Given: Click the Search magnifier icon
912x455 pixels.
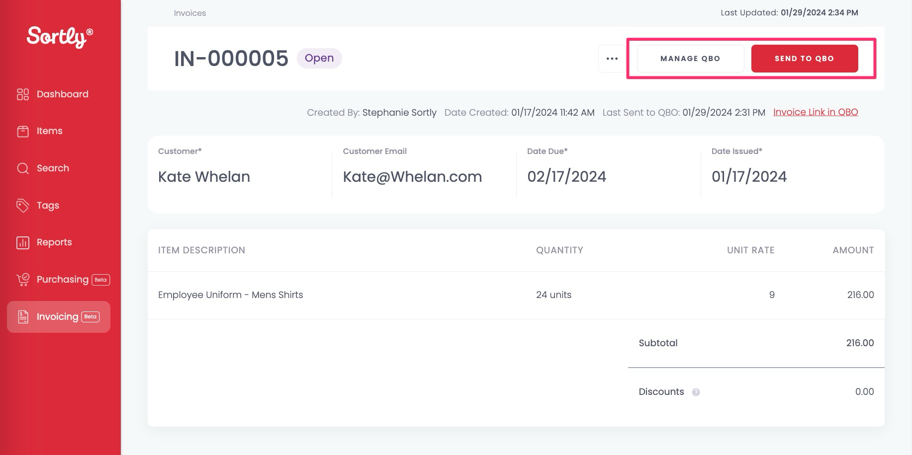Looking at the screenshot, I should click(x=22, y=168).
